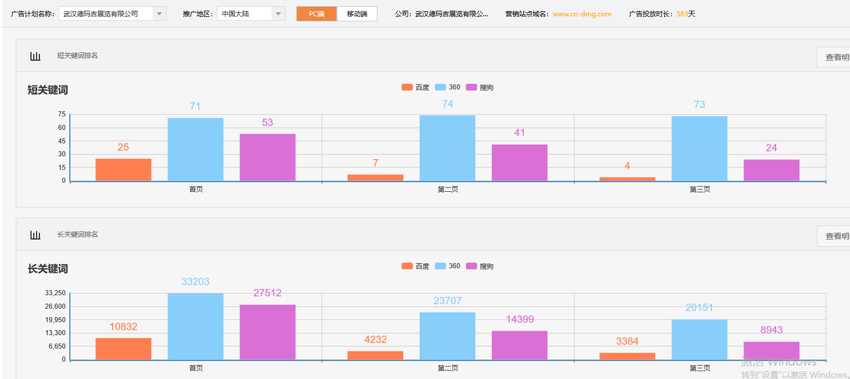
Task: Select the PC端 option
Action: point(315,13)
